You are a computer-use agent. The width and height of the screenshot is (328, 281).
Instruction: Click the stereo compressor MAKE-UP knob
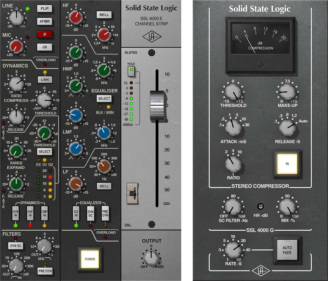click(x=287, y=92)
